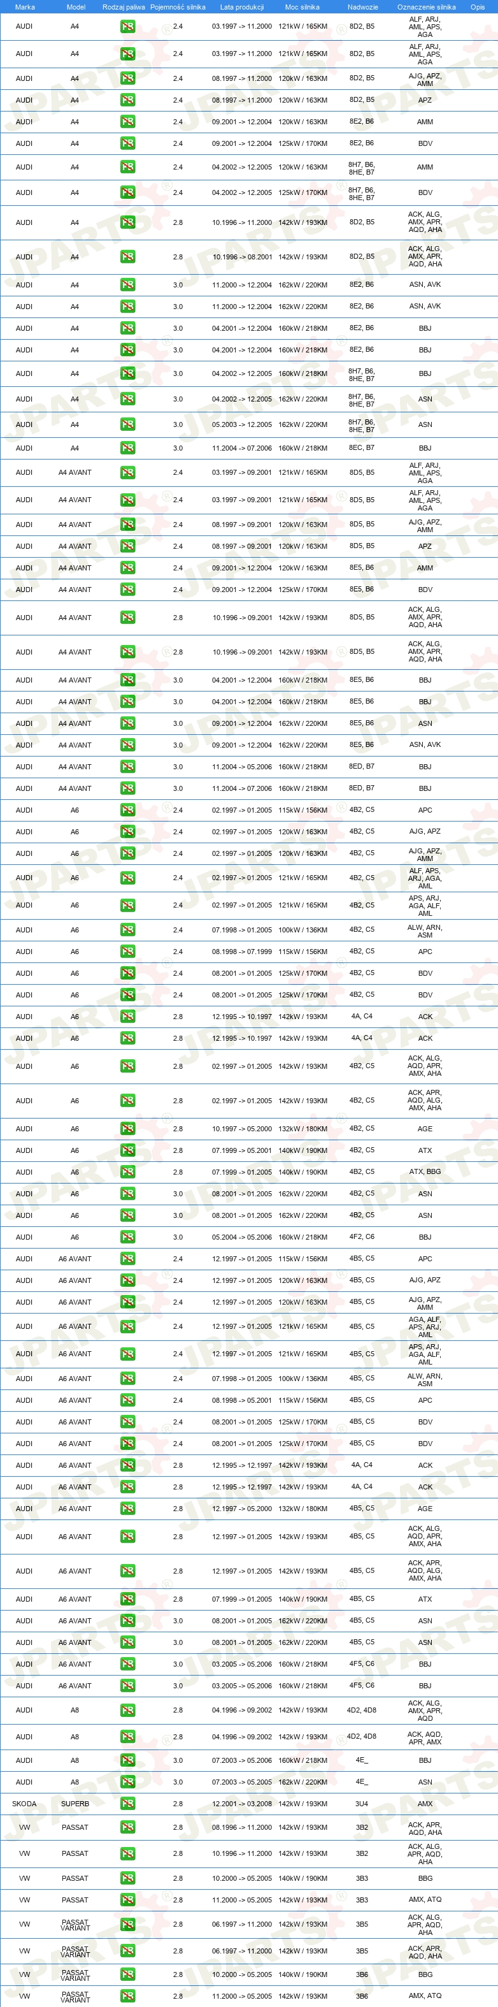Click fuel icon in A6 AVANT 08.1998 -> 05.2001 row
498x2007 pixels.
(127, 1400)
